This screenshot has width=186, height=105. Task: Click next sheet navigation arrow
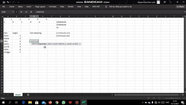[x=8, y=95]
